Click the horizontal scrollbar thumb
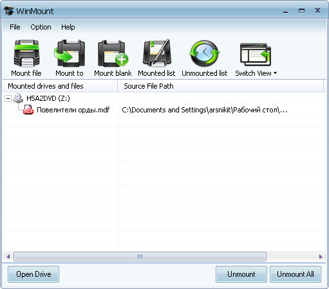Screen dimensions: 329x289 [x=140, y=256]
